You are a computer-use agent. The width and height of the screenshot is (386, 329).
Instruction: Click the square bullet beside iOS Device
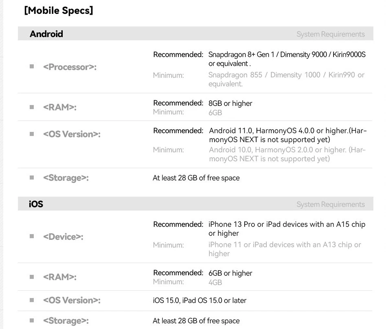(32, 236)
